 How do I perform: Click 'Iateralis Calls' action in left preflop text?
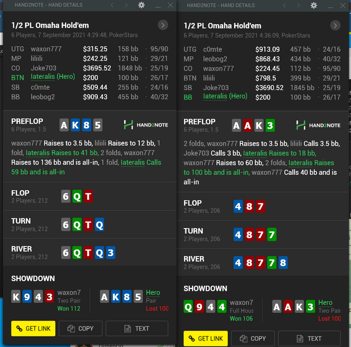[x=141, y=162]
